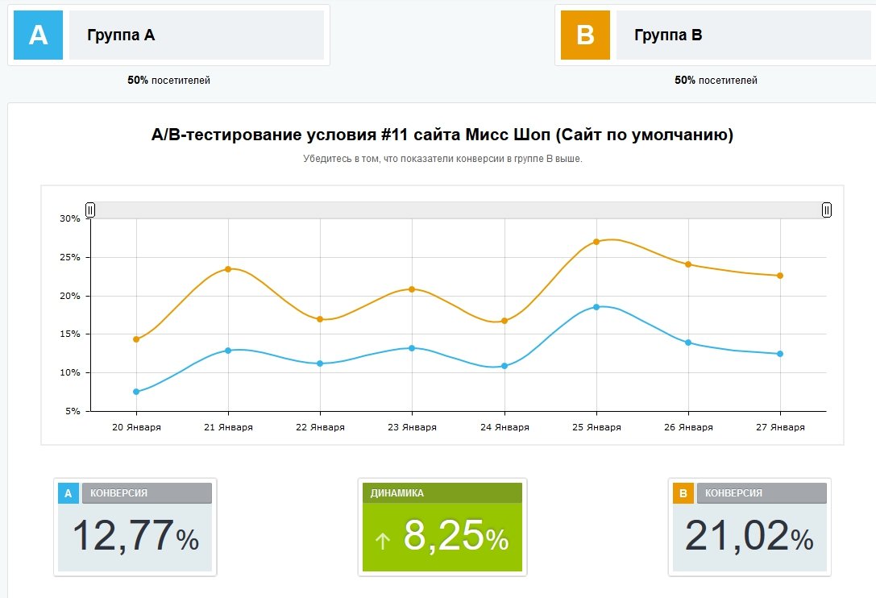876x598 pixels.
Task: Click the 5% y-axis label
Action: pos(73,411)
